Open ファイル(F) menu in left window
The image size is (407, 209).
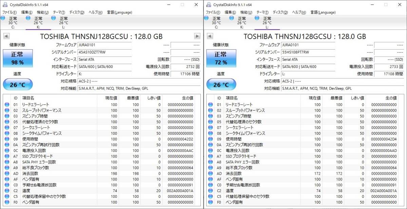(10, 13)
